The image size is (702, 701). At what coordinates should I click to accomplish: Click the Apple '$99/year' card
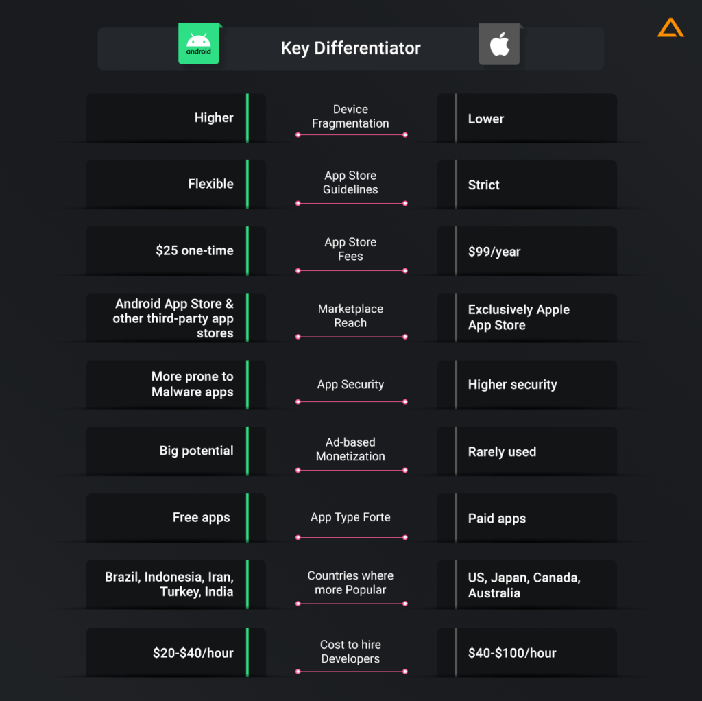[527, 251]
